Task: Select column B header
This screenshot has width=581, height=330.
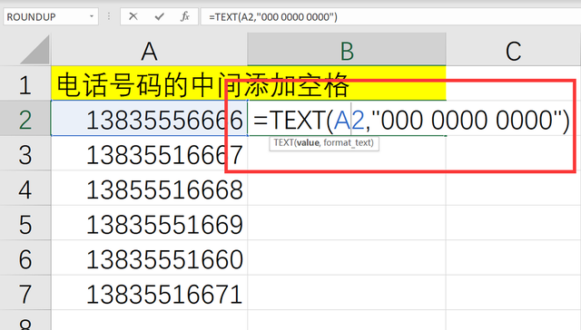Action: click(347, 50)
